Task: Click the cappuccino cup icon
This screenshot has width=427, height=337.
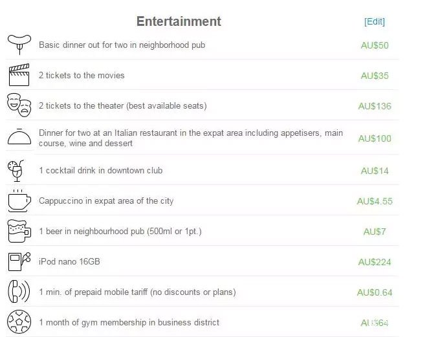Action: (x=19, y=201)
